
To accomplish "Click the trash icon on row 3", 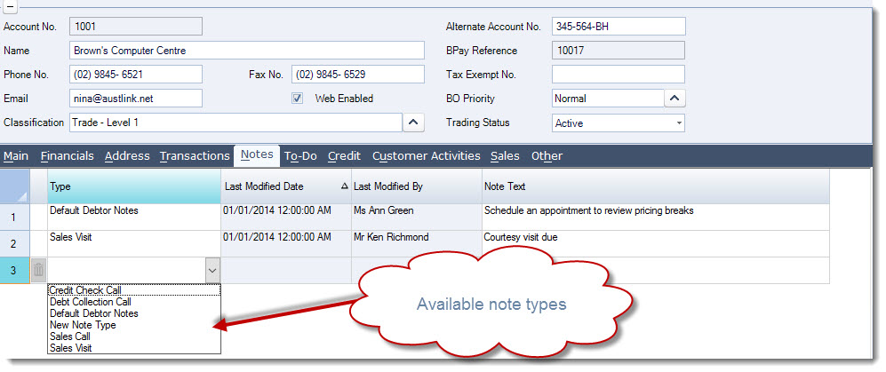I will tap(38, 271).
